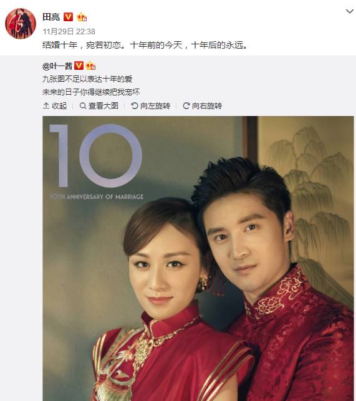Screen dimensions: 356x401
Task: Click the magnifier icon for large view
Action: point(83,105)
